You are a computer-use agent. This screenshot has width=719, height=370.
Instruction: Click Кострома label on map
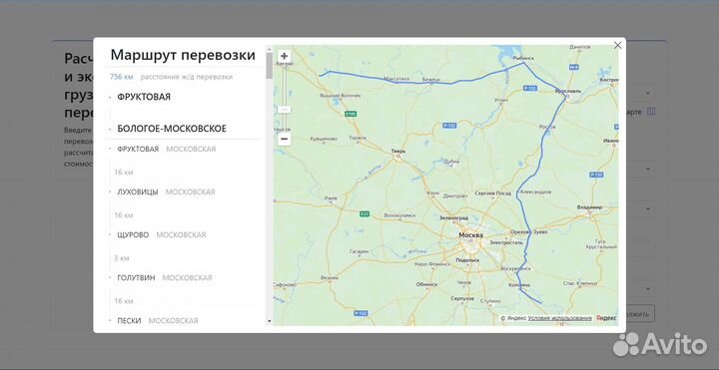click(609, 80)
